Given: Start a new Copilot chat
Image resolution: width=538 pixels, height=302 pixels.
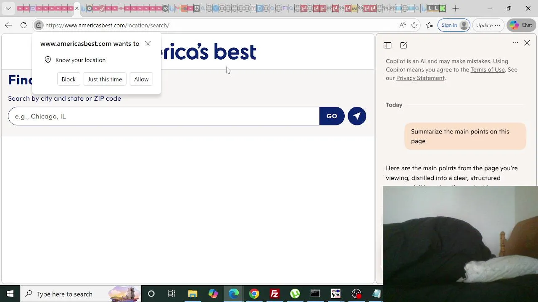Looking at the screenshot, I should tap(403, 45).
